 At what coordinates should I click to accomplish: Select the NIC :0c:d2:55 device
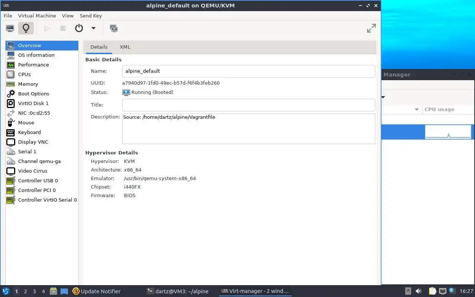click(42, 113)
